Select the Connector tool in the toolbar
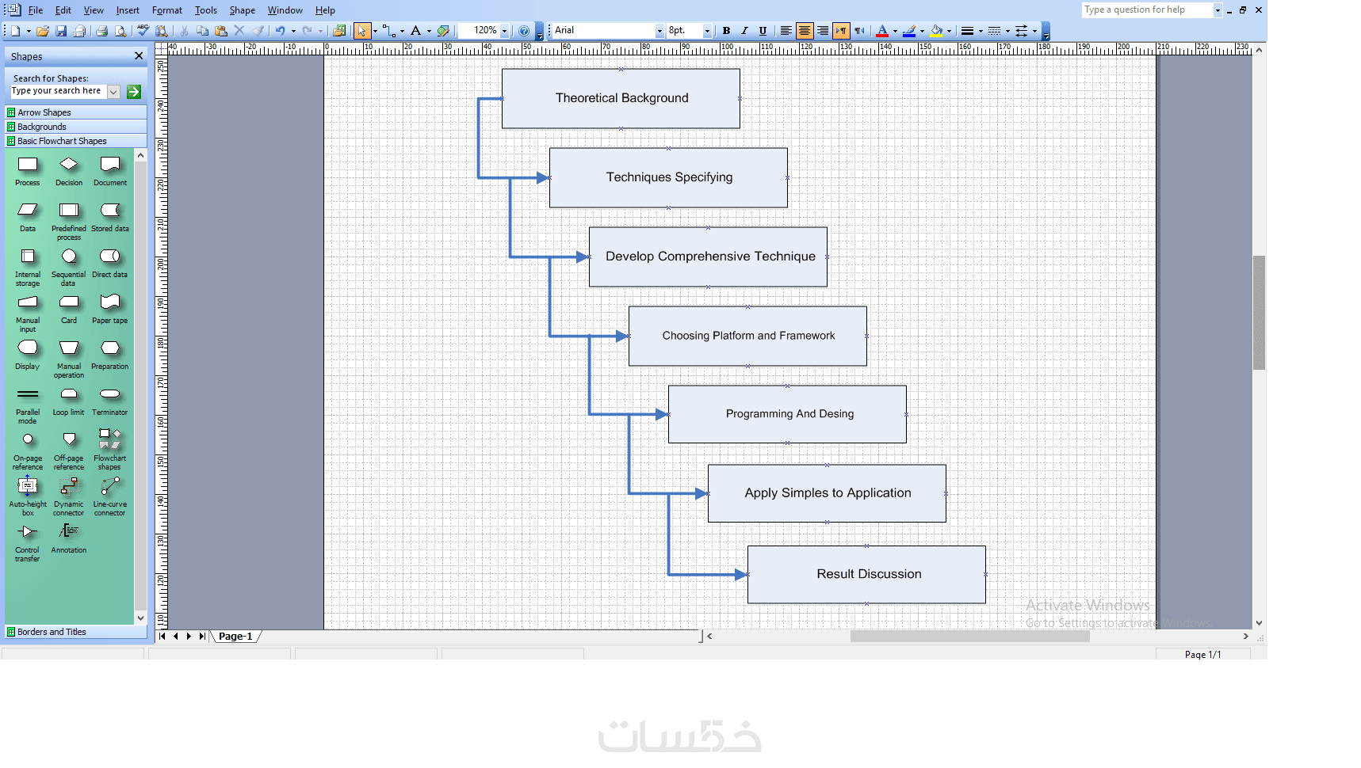The image size is (1361, 768). 388,31
